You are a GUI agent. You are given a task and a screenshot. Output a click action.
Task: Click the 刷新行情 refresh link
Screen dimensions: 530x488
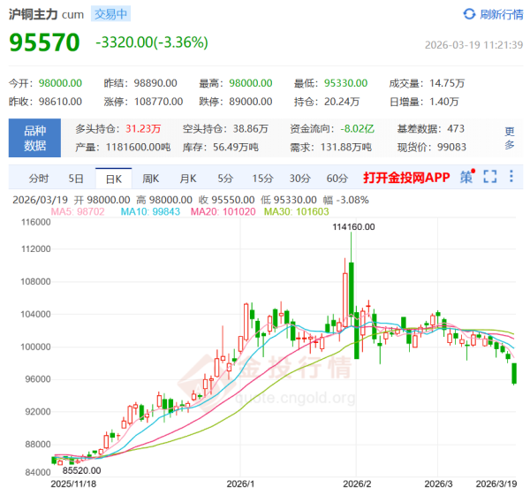coord(501,14)
